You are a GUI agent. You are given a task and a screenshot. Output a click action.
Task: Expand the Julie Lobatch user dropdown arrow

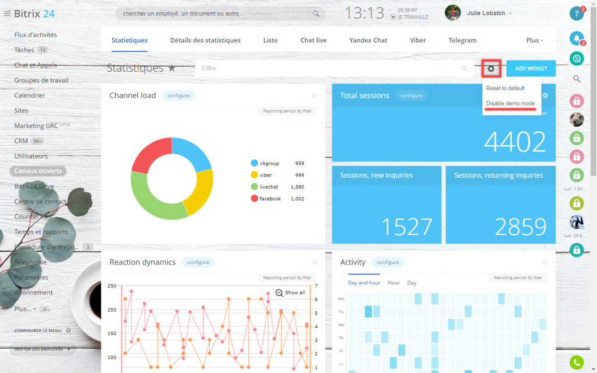click(x=510, y=13)
